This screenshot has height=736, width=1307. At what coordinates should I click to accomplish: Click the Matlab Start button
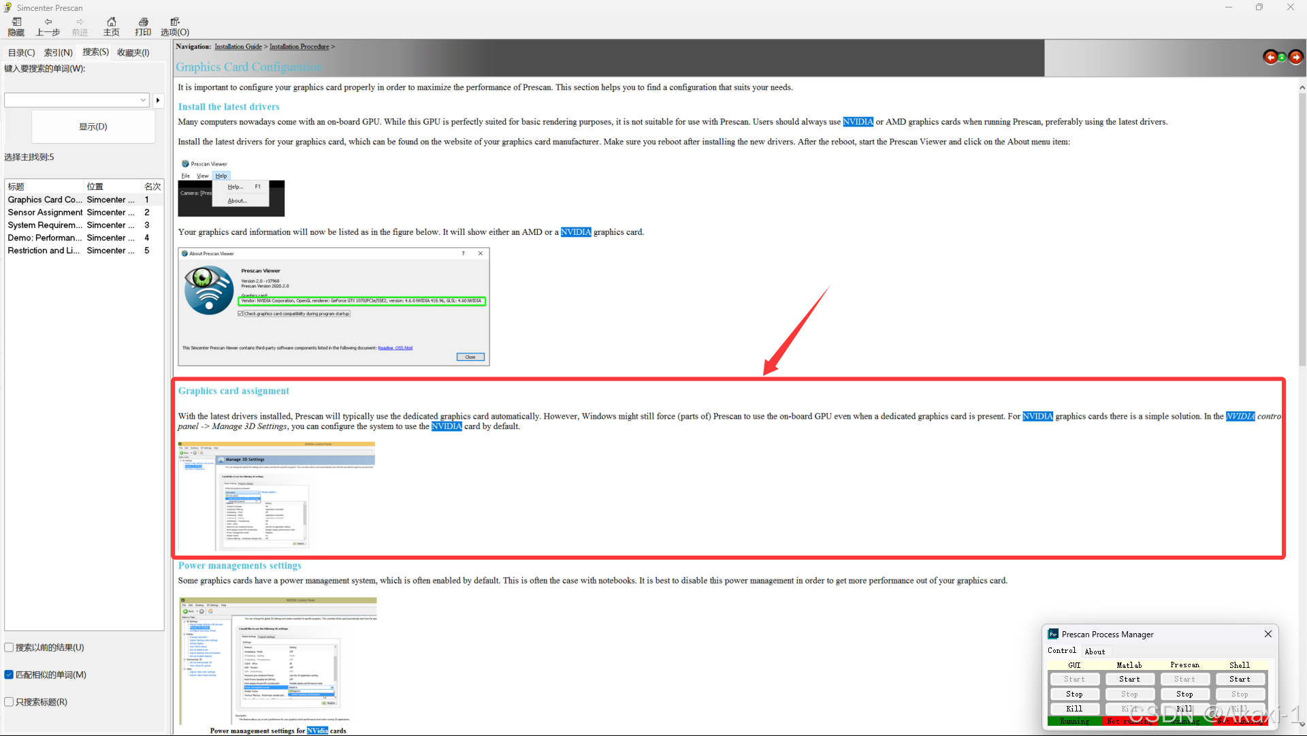[1129, 679]
